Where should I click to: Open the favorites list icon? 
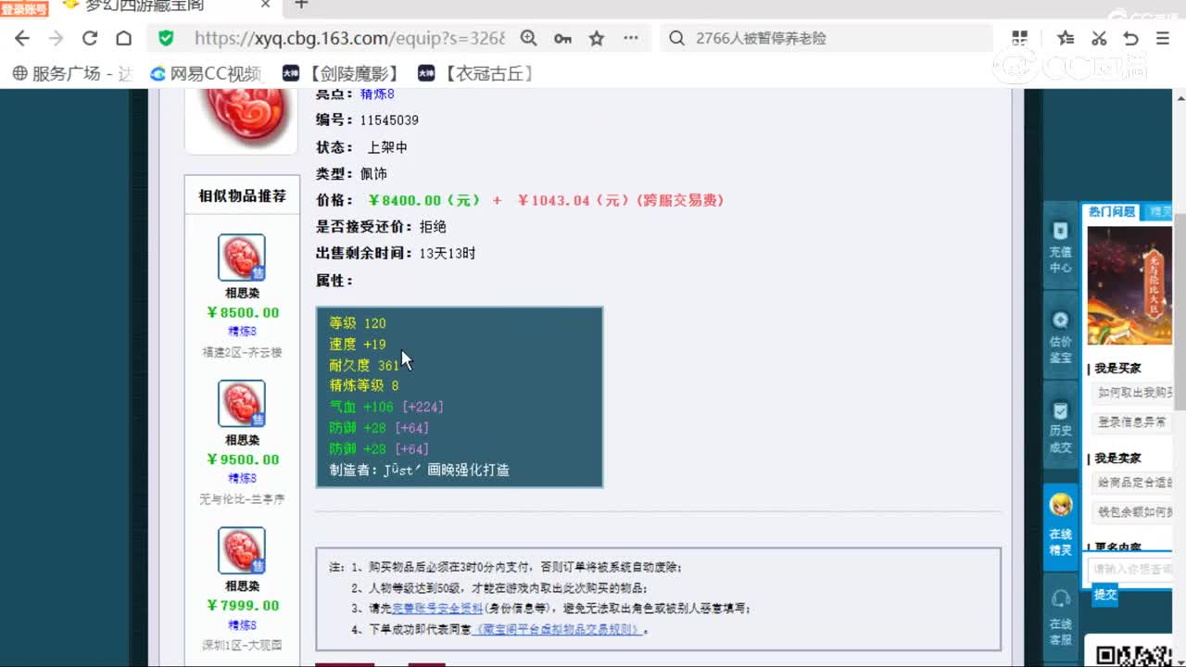coord(1066,38)
